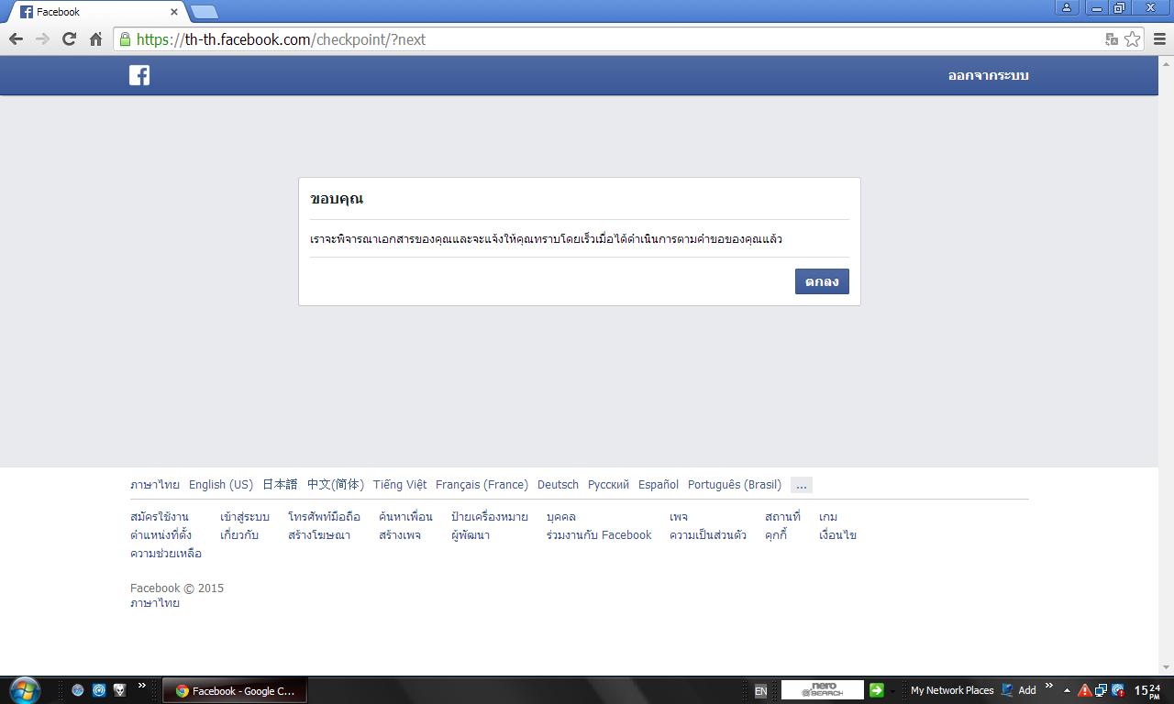The width and height of the screenshot is (1174, 704).
Task: Open the ร่วมงานกับ Facebook footer link
Action: coord(599,535)
